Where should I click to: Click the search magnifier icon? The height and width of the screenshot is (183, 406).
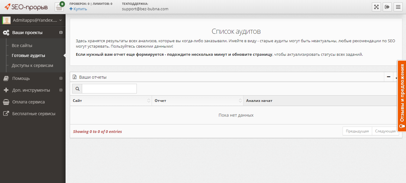point(77,89)
